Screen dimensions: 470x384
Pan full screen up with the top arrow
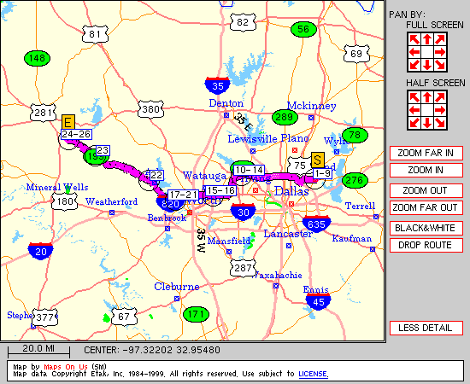coord(427,39)
